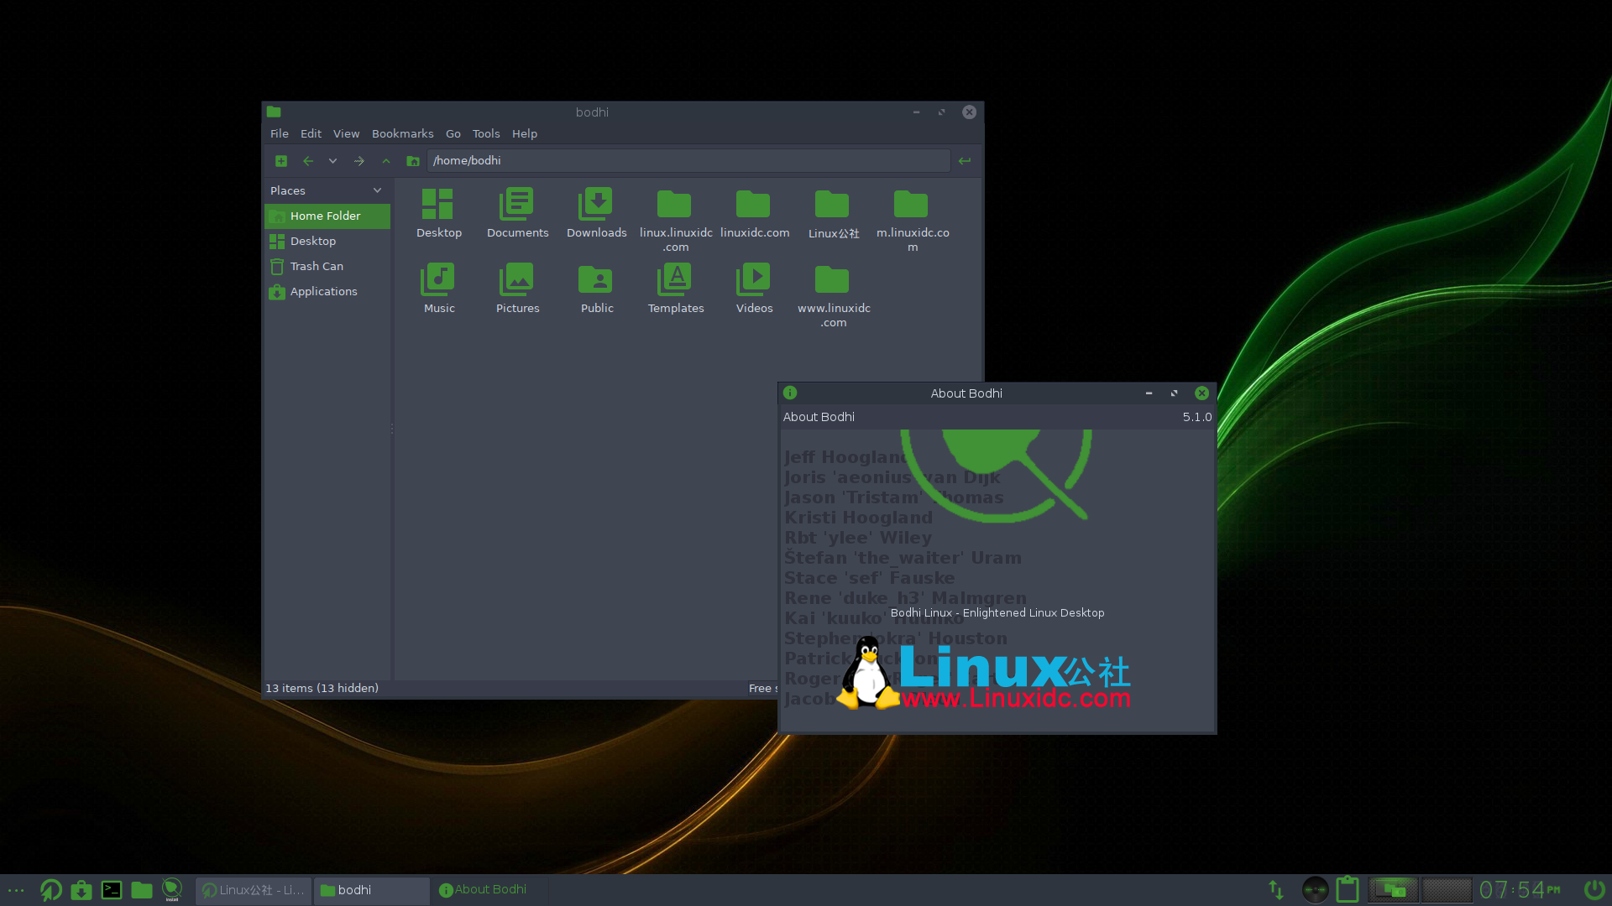Maximize the About Bodhi window
Image resolution: width=1612 pixels, height=906 pixels.
tap(1174, 393)
